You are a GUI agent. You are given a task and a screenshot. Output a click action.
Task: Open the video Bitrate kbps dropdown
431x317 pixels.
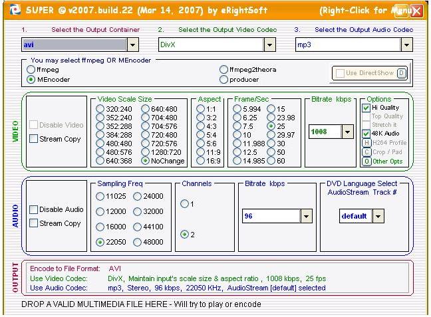coord(347,132)
